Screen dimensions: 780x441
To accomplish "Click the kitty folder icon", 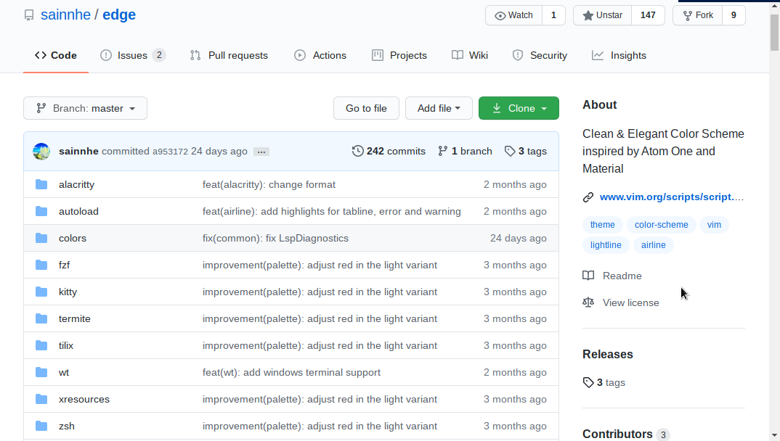I will point(41,292).
